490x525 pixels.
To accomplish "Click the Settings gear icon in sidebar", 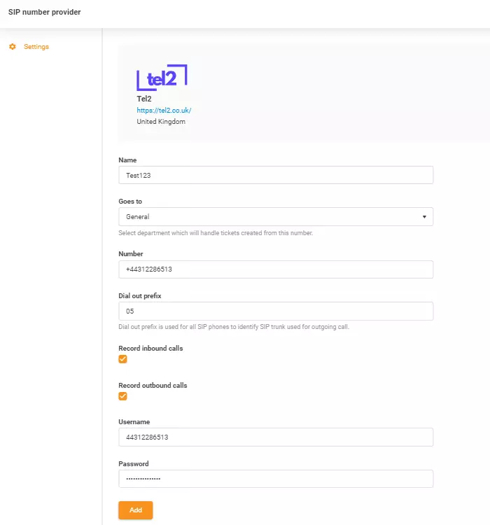I will click(13, 47).
